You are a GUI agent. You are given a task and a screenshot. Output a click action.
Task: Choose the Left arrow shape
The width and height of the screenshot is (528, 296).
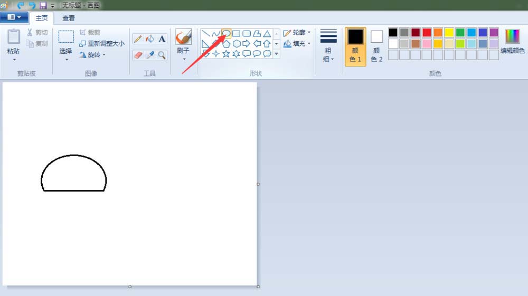click(x=257, y=44)
